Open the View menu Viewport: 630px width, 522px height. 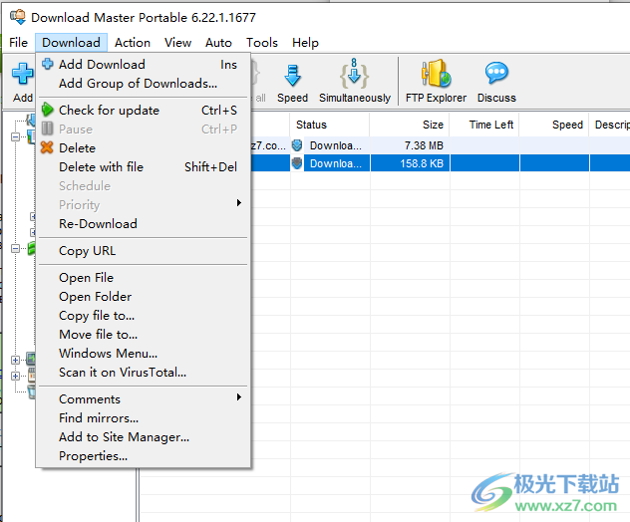click(178, 43)
